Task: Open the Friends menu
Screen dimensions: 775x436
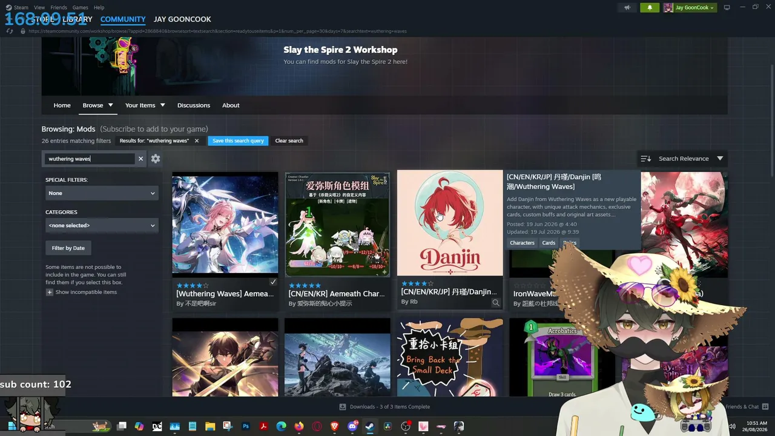Action: (x=59, y=7)
